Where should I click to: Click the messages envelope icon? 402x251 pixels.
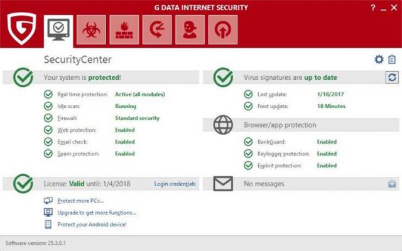click(x=223, y=184)
